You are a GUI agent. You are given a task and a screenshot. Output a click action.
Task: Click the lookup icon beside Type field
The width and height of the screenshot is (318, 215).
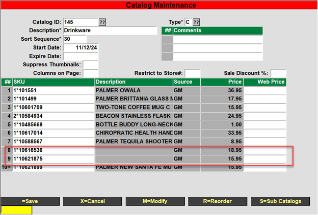coord(196,22)
